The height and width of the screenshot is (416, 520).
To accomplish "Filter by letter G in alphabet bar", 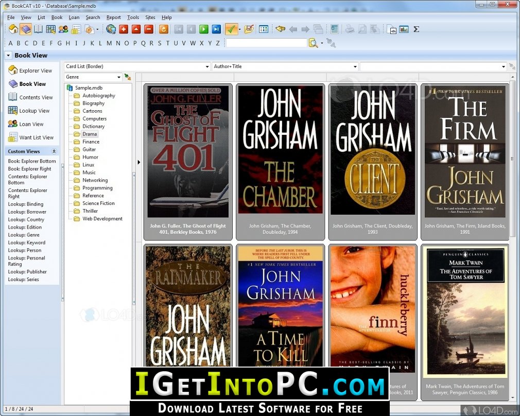I will coord(59,43).
